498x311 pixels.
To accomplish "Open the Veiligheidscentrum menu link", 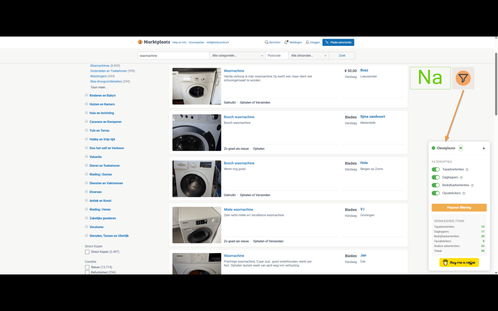I will click(x=217, y=42).
